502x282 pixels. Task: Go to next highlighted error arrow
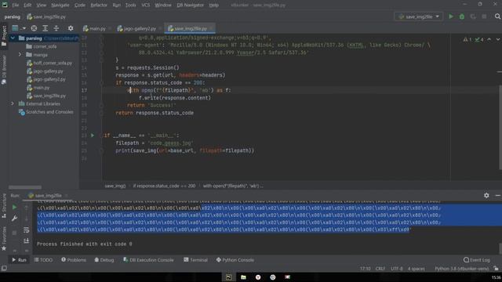click(497, 40)
